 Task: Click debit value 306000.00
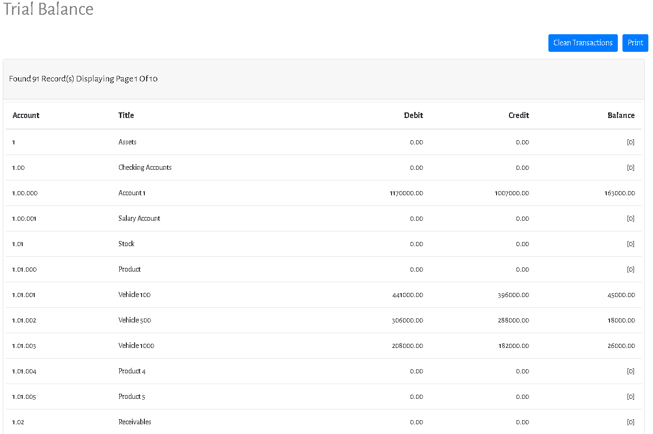(407, 320)
